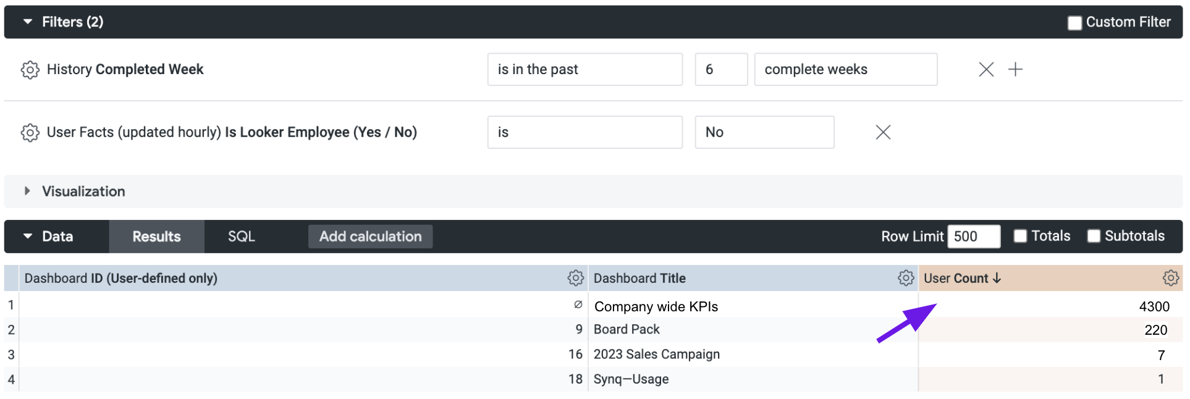Open gear settings for Is Looker Employee filter
The width and height of the screenshot is (1190, 399).
click(x=30, y=132)
